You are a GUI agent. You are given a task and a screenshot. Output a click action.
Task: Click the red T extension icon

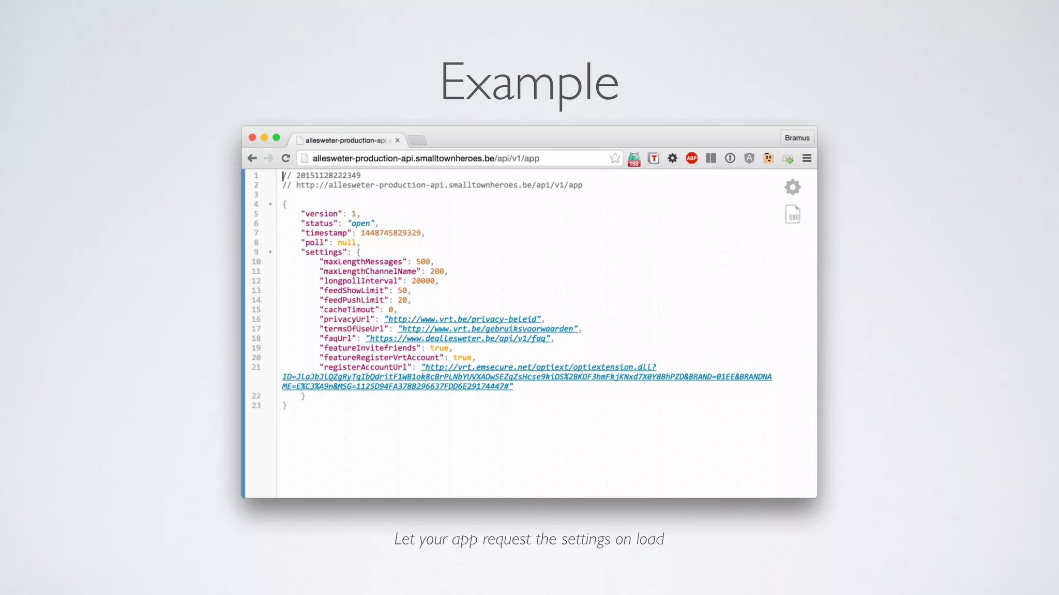(x=654, y=158)
